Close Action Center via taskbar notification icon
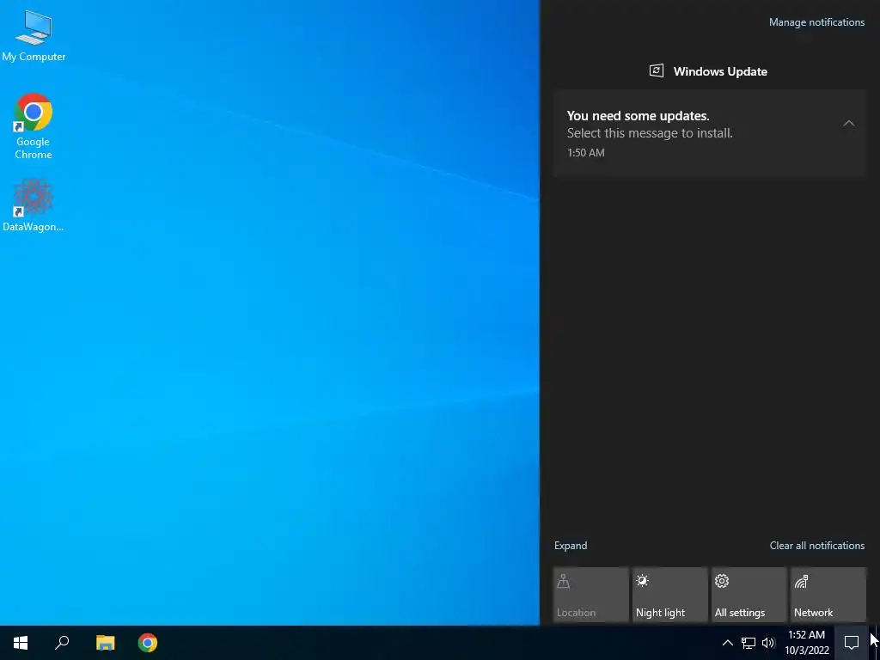Image resolution: width=880 pixels, height=660 pixels. (x=852, y=643)
